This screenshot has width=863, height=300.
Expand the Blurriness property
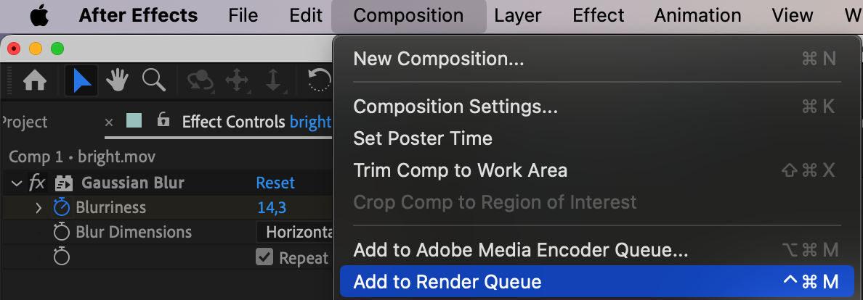point(39,207)
